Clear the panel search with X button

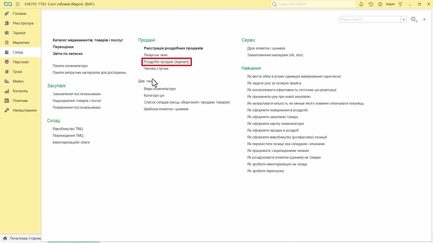click(404, 20)
